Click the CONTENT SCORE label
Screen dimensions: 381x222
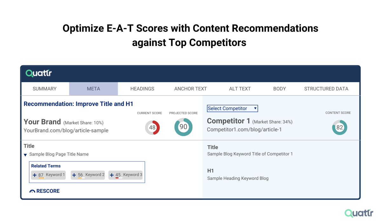338,113
